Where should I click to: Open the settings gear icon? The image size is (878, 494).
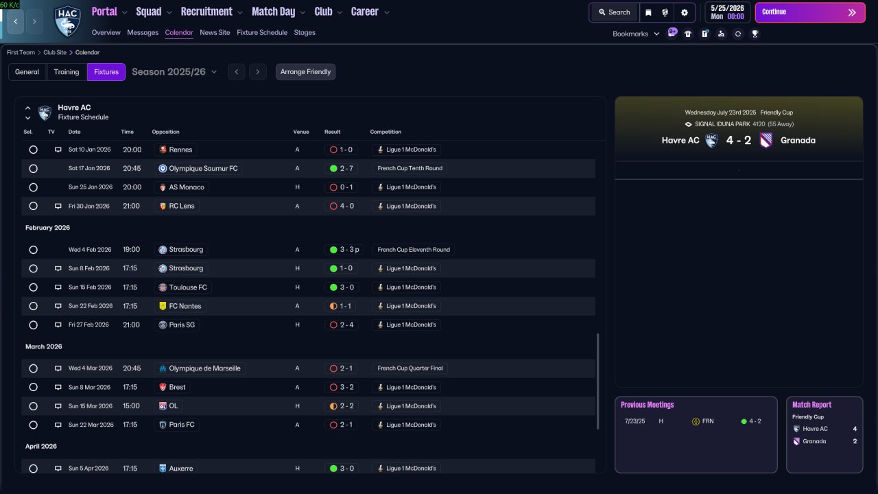tap(685, 12)
